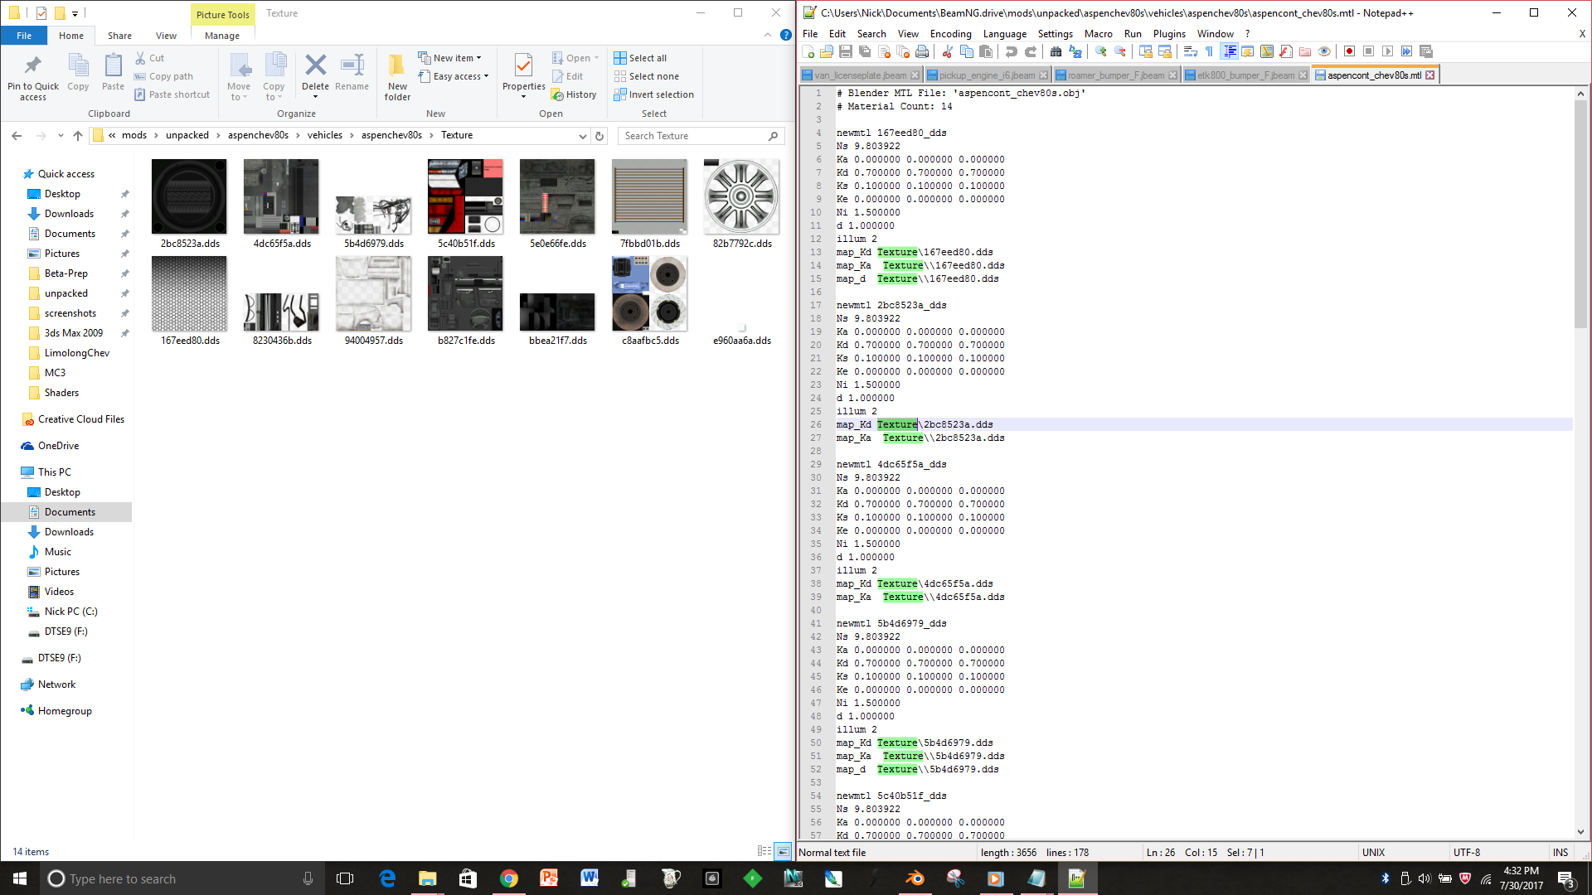Toggle Show All Characters pilcrow button

(x=1210, y=51)
